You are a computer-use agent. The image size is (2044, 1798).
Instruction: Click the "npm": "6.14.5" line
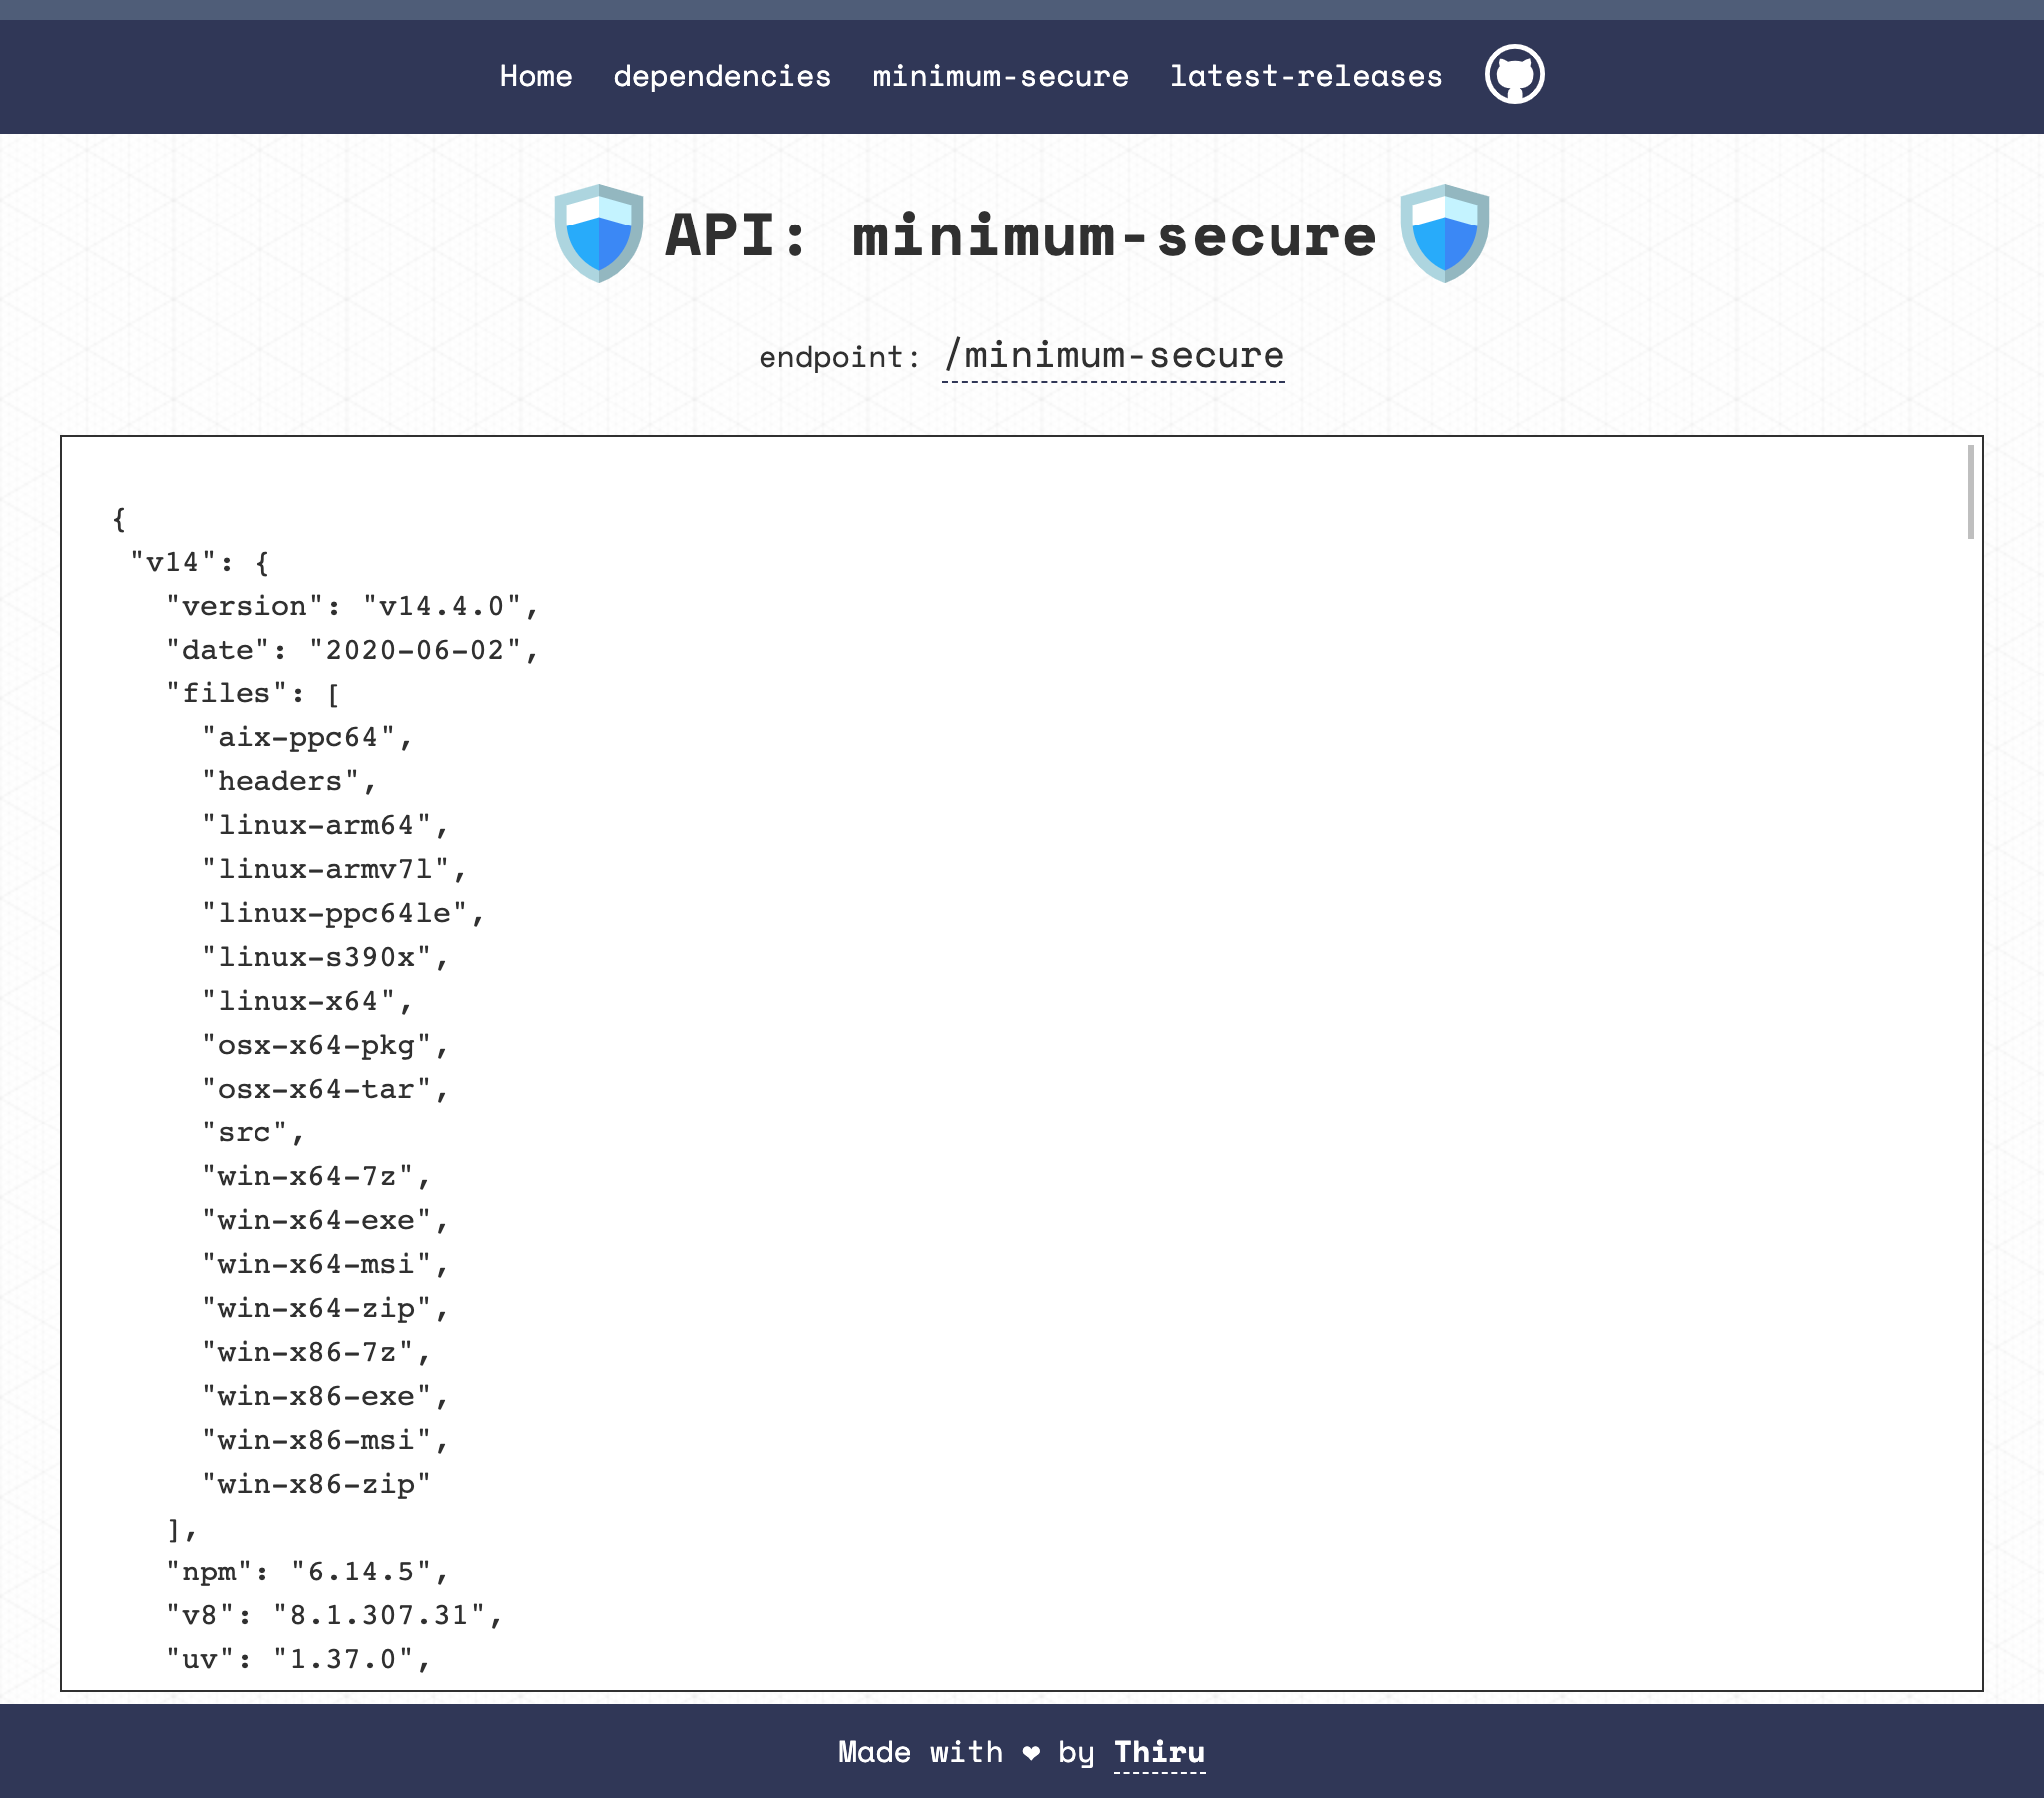coord(307,1572)
